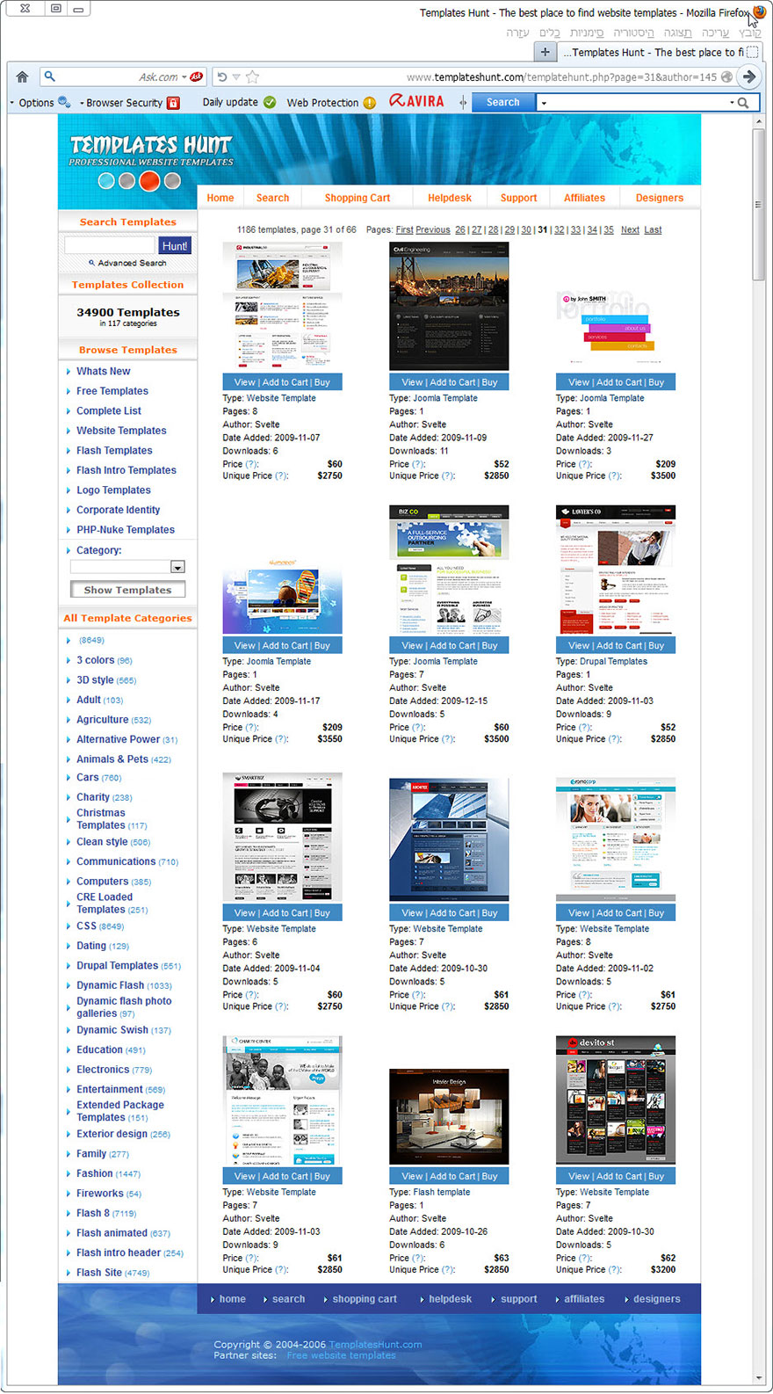773x1394 pixels.
Task: Click the Ask.com search magnifier icon
Action: pyautogui.click(x=50, y=77)
